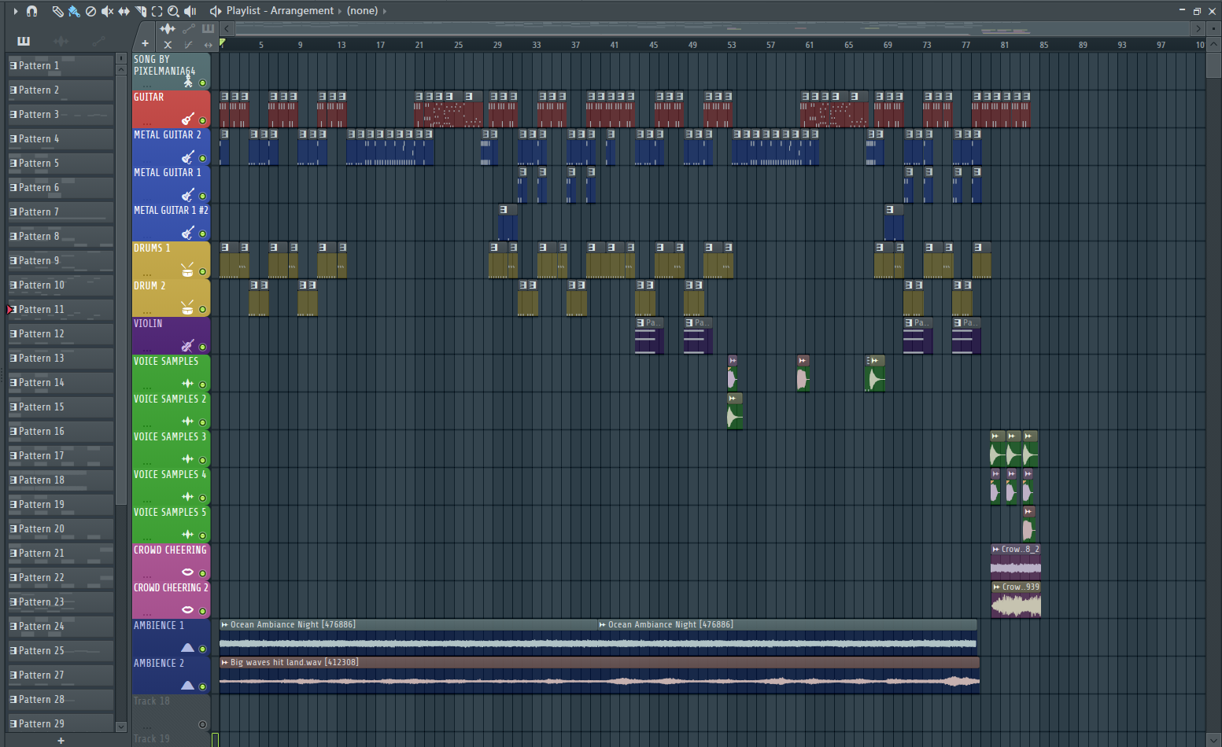Screen dimensions: 1222x747
Task: Mute the CROWD CHEERING track
Action: [202, 574]
